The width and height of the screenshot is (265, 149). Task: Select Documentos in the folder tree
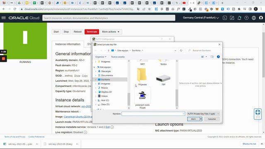coord(107,75)
